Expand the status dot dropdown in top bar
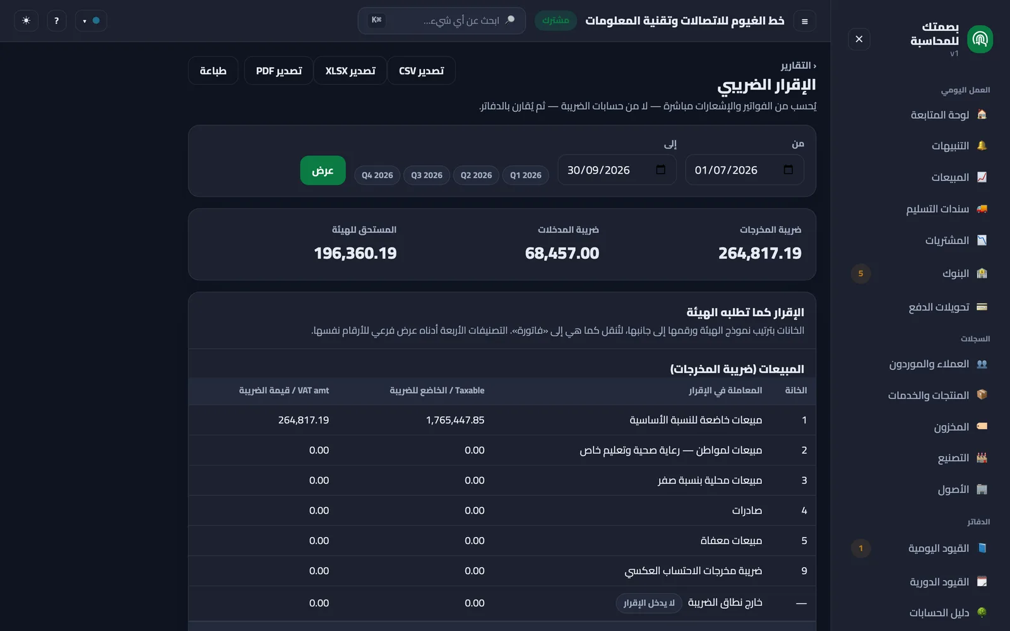This screenshot has width=1010, height=631. tap(91, 21)
